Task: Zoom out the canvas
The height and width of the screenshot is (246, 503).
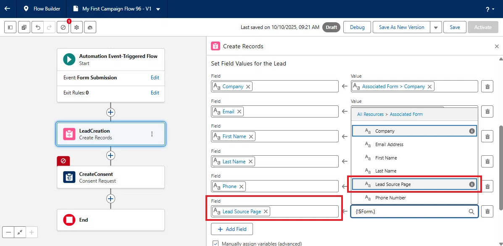Action: pyautogui.click(x=8, y=232)
